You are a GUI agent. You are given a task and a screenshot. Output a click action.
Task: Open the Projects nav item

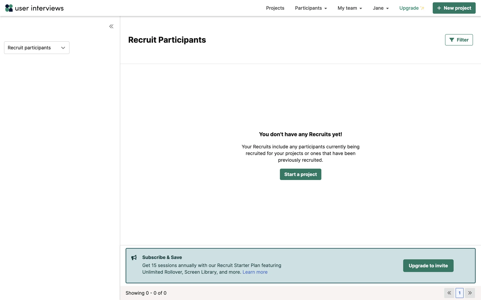point(275,8)
